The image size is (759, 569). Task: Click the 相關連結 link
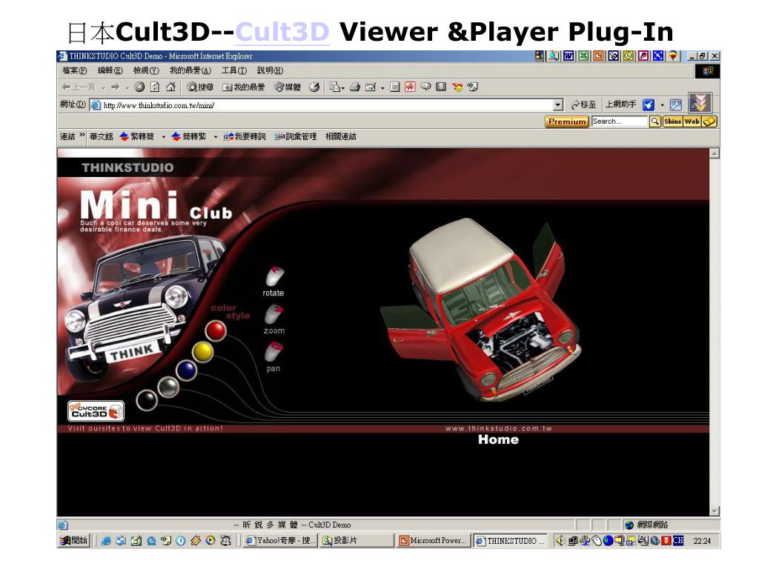341,137
